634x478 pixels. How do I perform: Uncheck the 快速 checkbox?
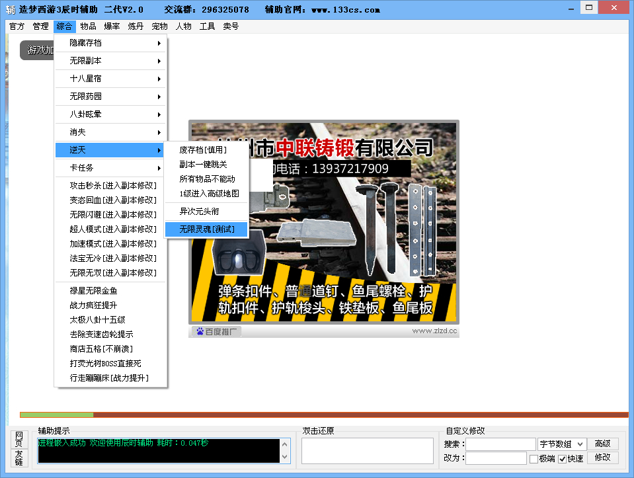[562, 459]
